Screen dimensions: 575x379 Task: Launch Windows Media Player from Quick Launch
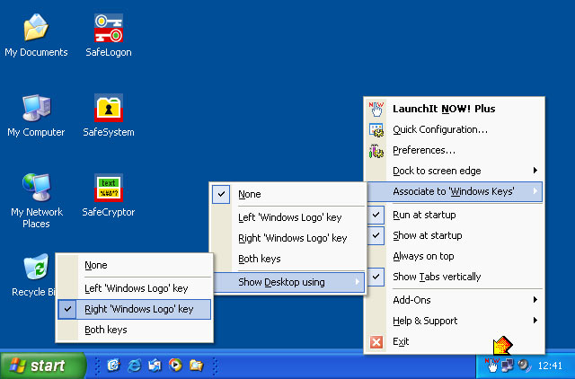175,365
